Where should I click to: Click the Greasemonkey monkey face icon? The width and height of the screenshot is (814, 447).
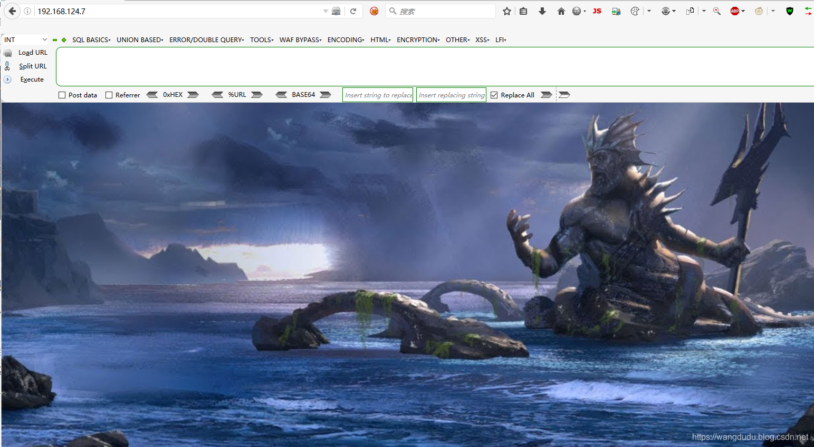point(759,11)
